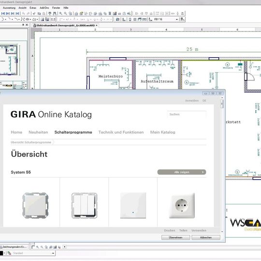
Task: Select the touch sensor panel product
Action: point(133,205)
